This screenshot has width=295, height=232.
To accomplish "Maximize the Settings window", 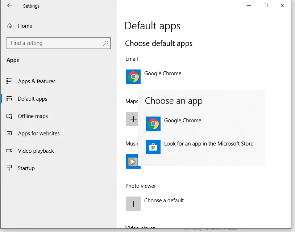I will coord(265,6).
